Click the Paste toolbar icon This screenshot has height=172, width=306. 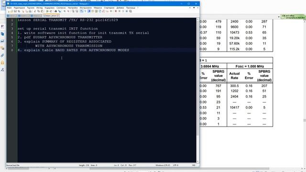point(42,11)
